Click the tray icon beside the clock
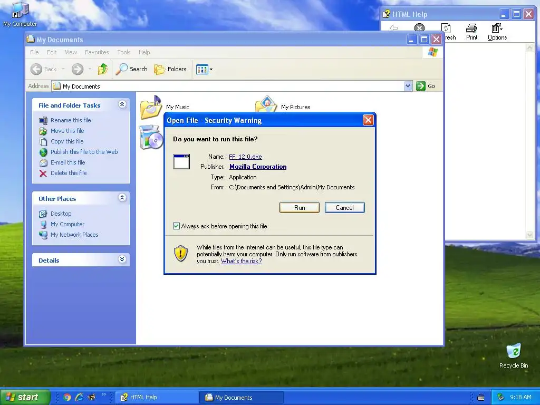This screenshot has height=405, width=540. (501, 398)
